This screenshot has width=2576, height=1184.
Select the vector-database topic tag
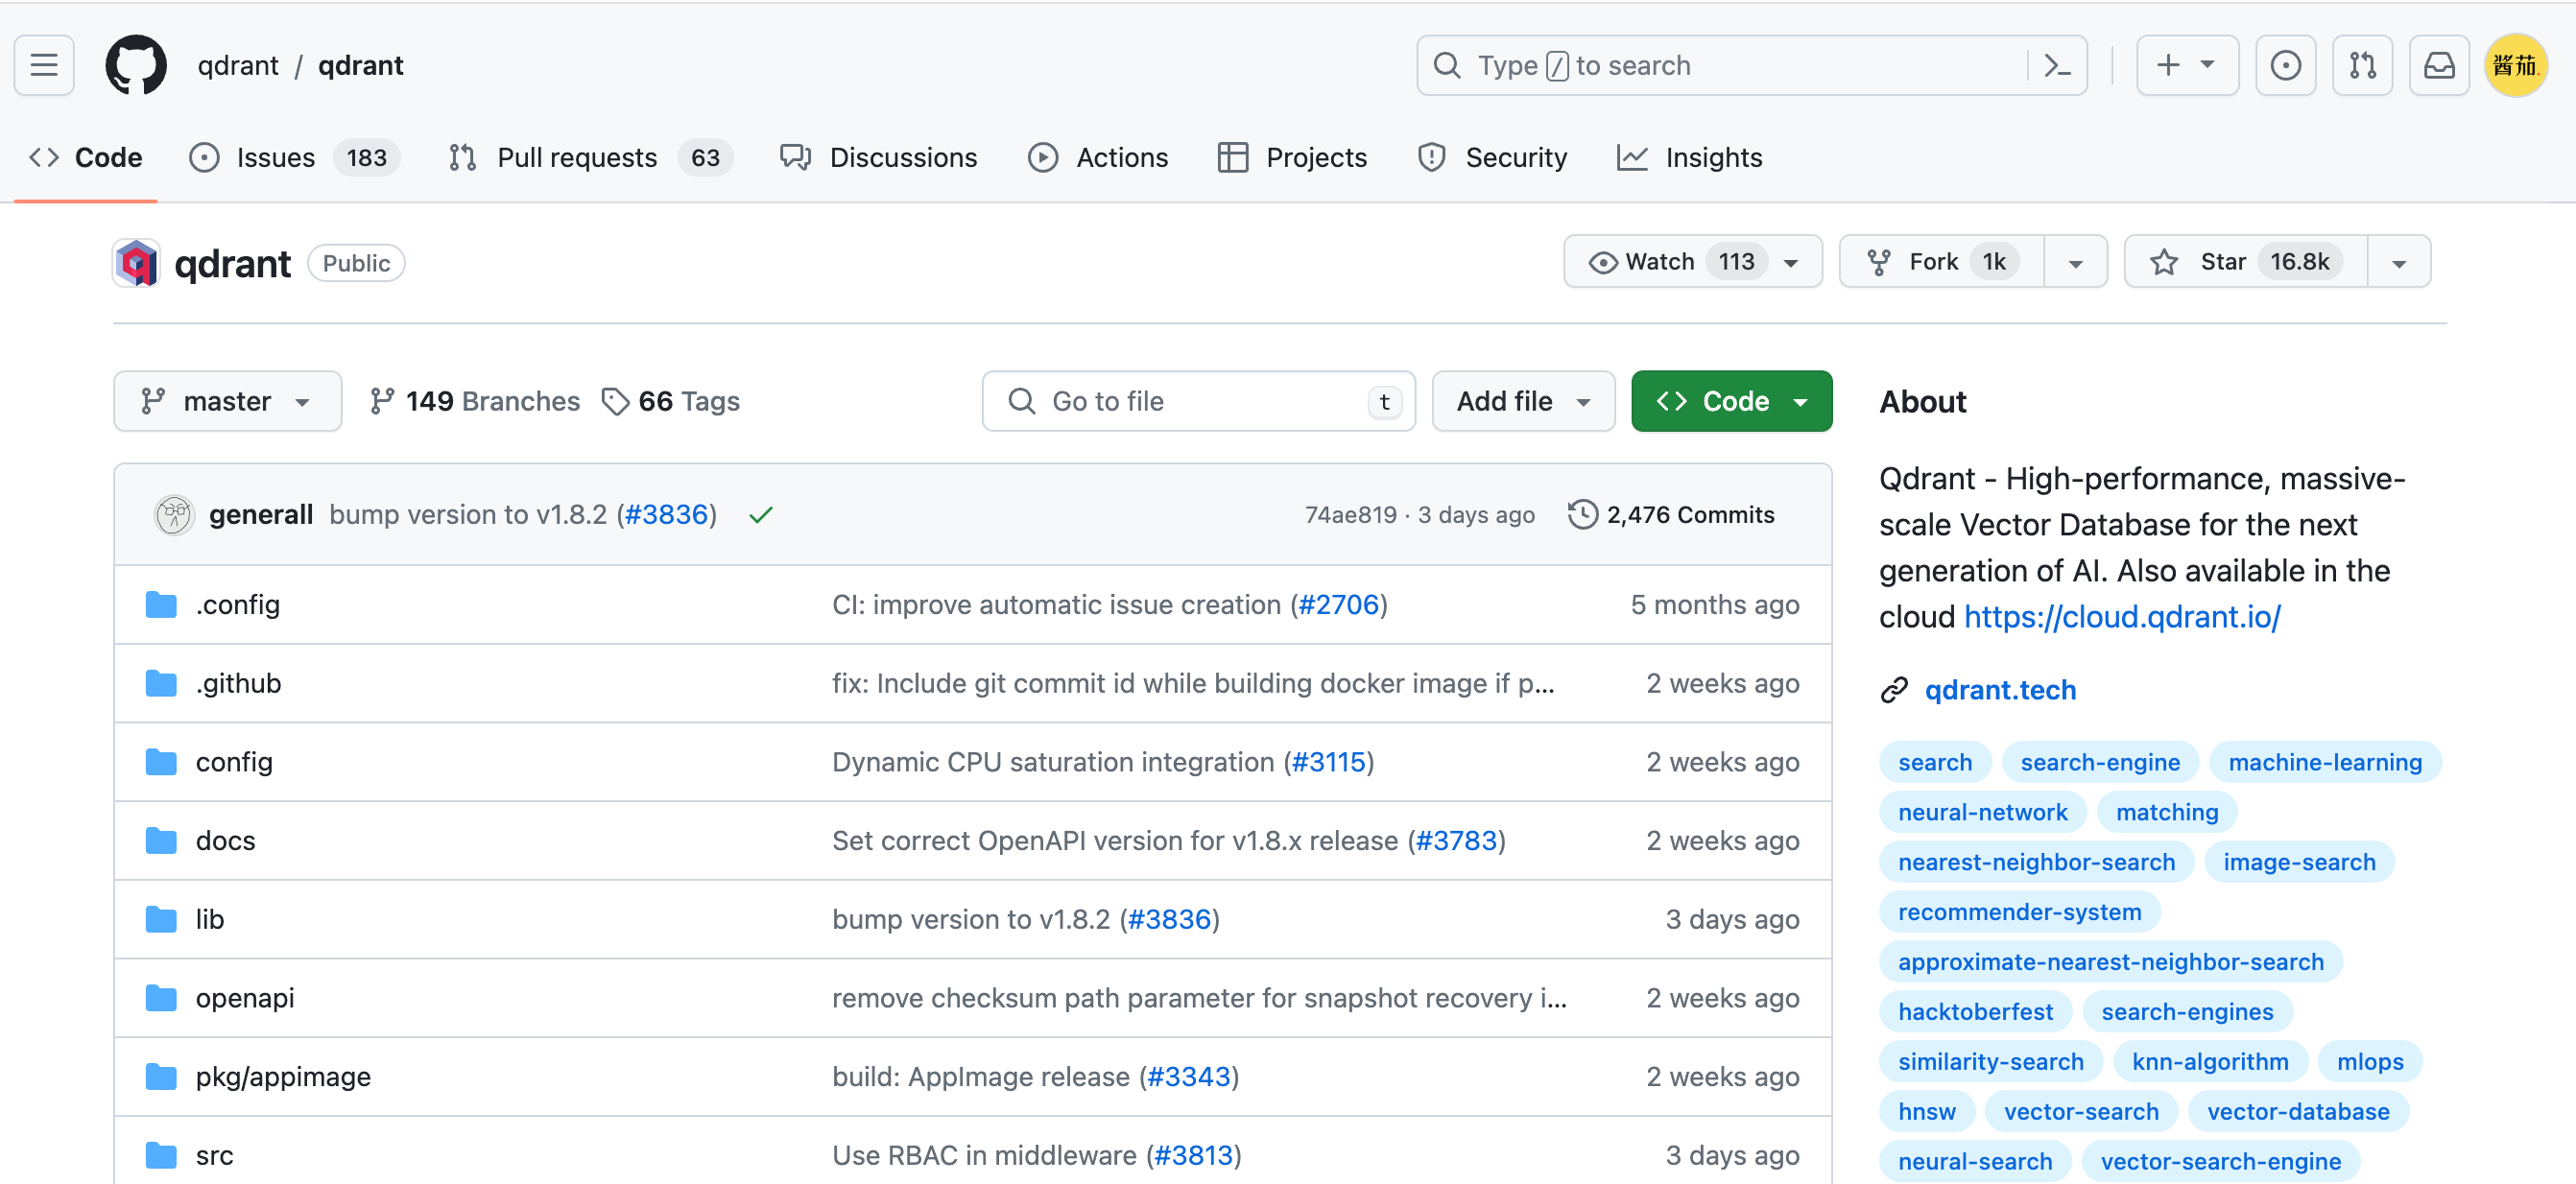pos(2297,1111)
